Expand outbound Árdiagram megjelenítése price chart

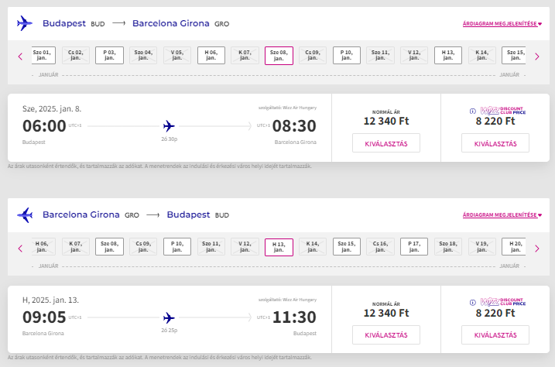point(502,24)
